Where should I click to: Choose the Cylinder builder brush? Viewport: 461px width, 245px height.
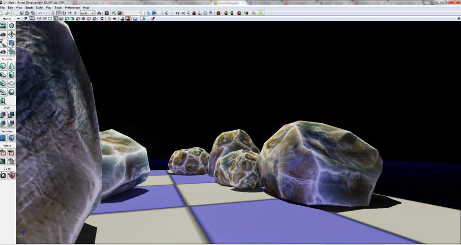click(x=12, y=75)
